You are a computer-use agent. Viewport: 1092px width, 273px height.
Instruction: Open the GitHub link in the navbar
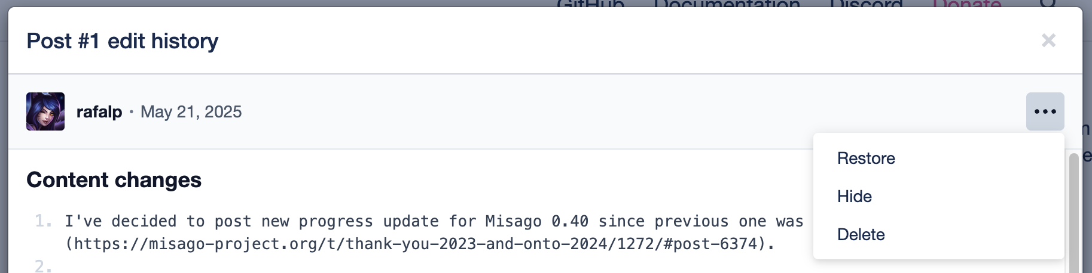point(590,4)
